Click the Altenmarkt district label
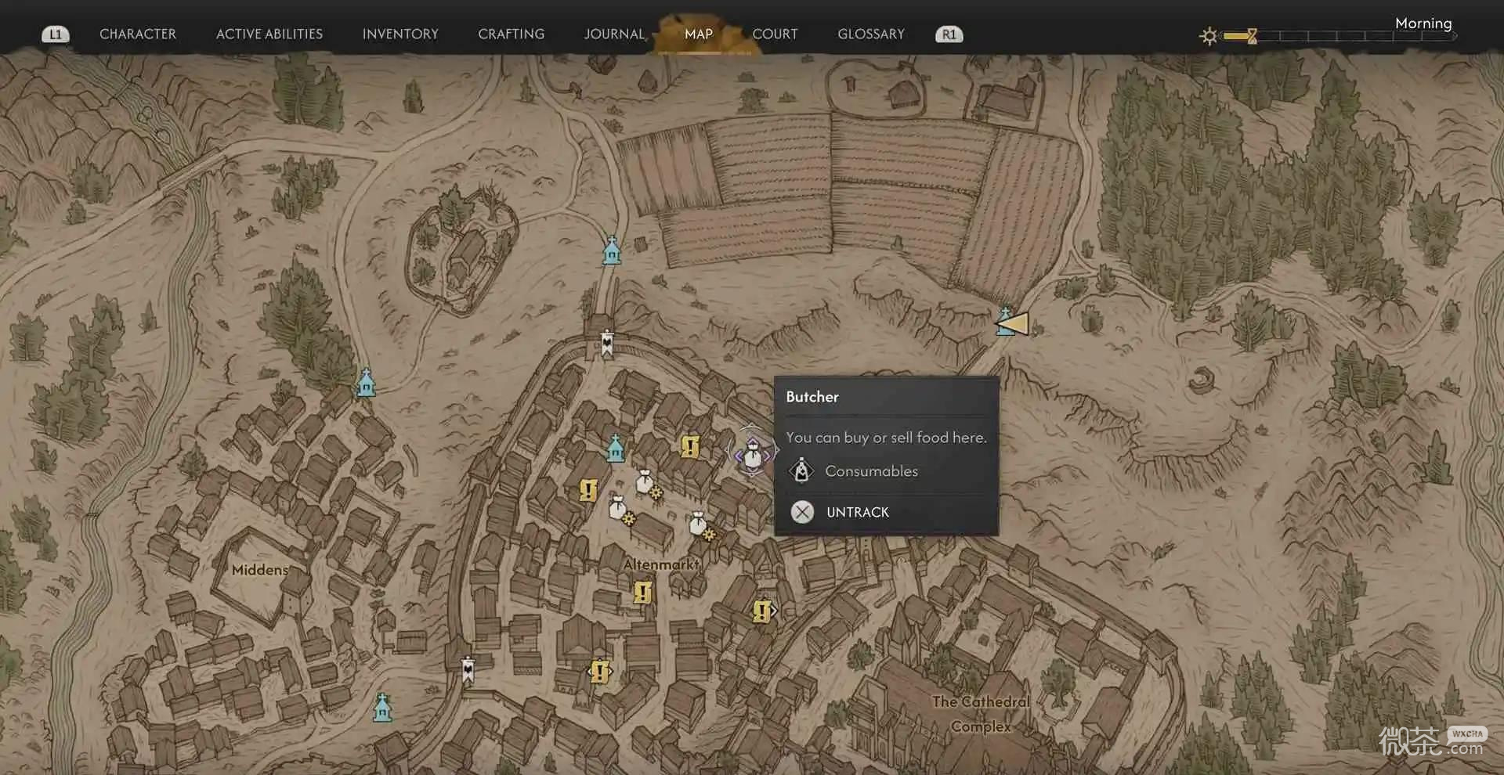The image size is (1504, 775). pyautogui.click(x=661, y=564)
